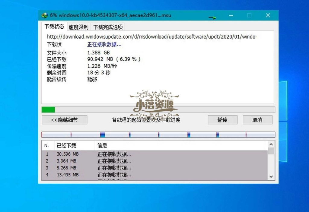Click the remaining time 18 分 3 秒
This screenshot has width=309, height=212.
pyautogui.click(x=99, y=73)
